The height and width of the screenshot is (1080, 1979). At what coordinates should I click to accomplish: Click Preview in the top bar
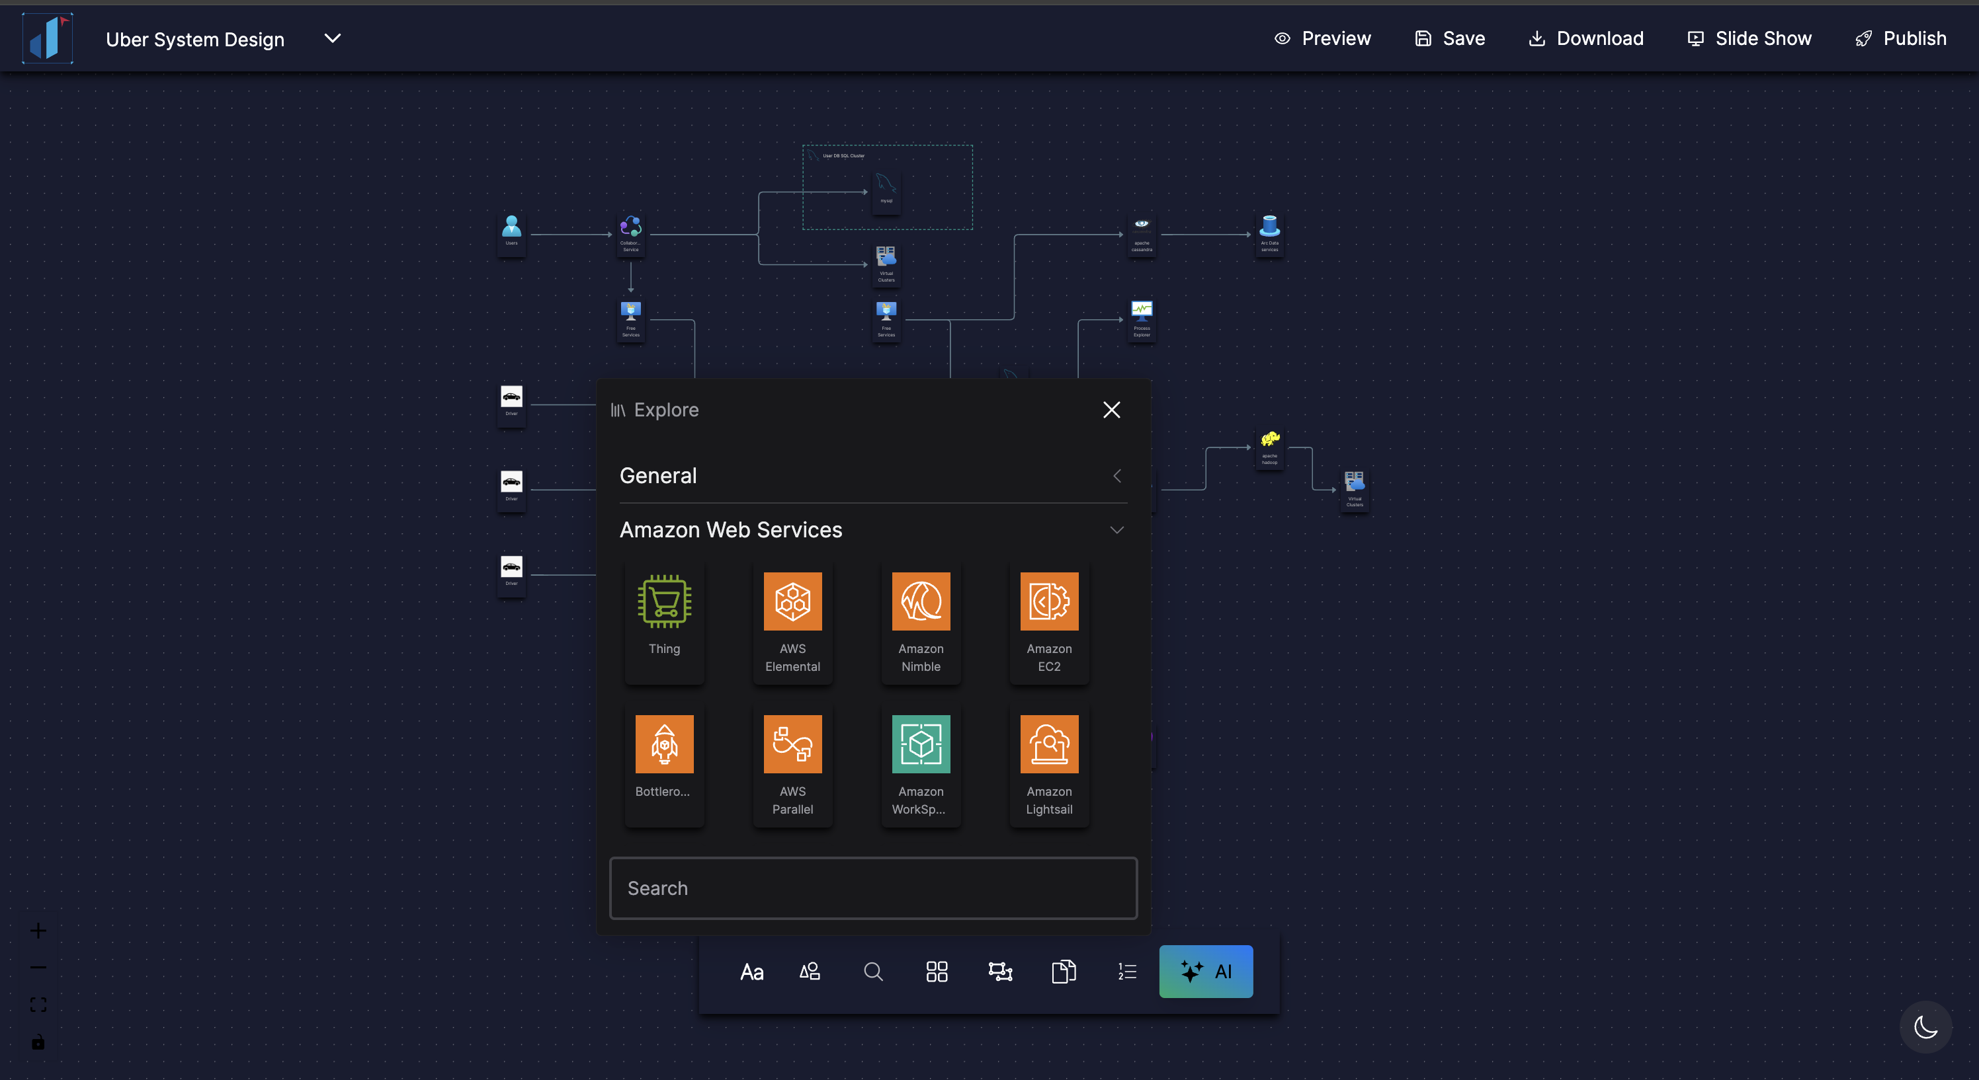click(1322, 38)
